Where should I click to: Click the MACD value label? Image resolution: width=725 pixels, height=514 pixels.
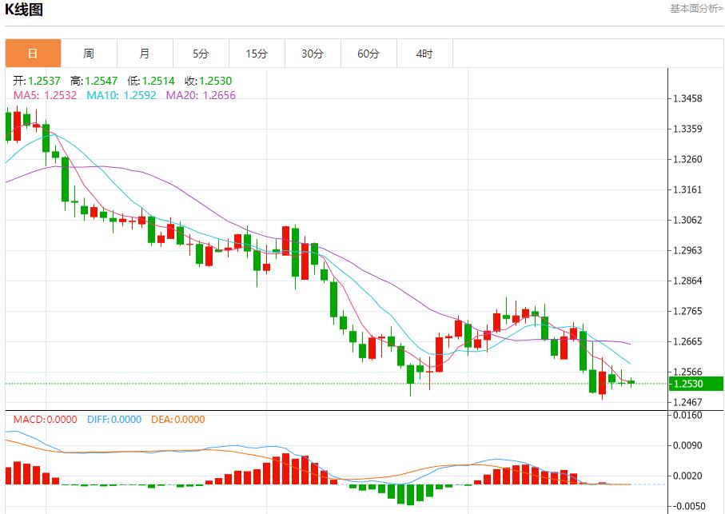click(45, 419)
